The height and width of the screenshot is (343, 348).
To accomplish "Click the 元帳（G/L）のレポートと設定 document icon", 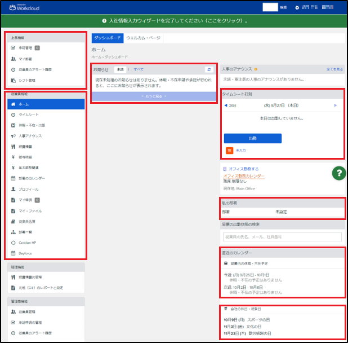I will pyautogui.click(x=13, y=288).
